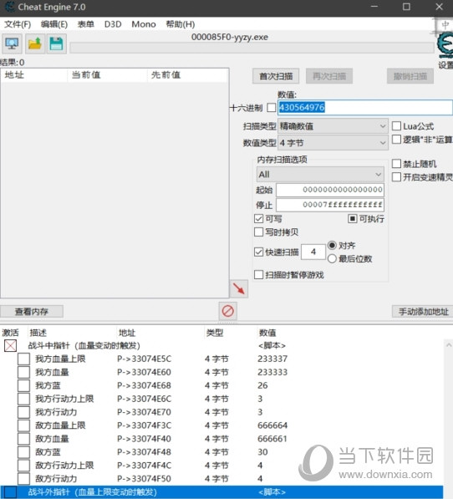Click the red clear list circle icon
The height and width of the screenshot is (499, 453).
pyautogui.click(x=228, y=311)
